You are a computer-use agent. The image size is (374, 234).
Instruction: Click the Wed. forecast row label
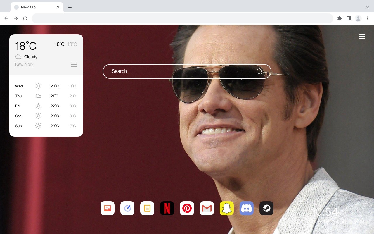[x=20, y=86]
